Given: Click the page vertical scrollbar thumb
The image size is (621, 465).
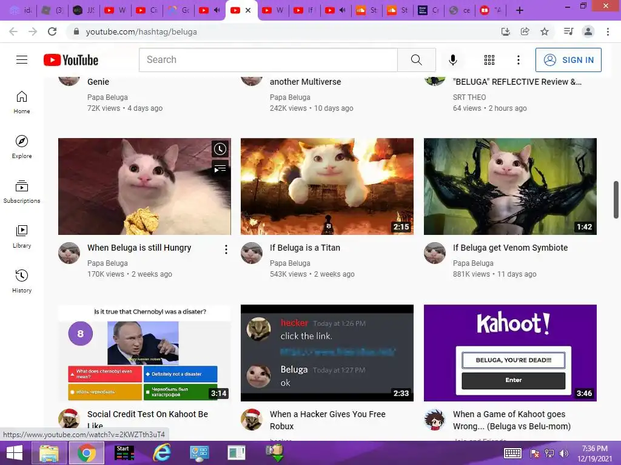Looking at the screenshot, I should pyautogui.click(x=616, y=200).
